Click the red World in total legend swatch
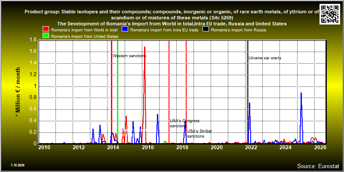Viewport: 344px width, 172px height. tap(46, 30)
